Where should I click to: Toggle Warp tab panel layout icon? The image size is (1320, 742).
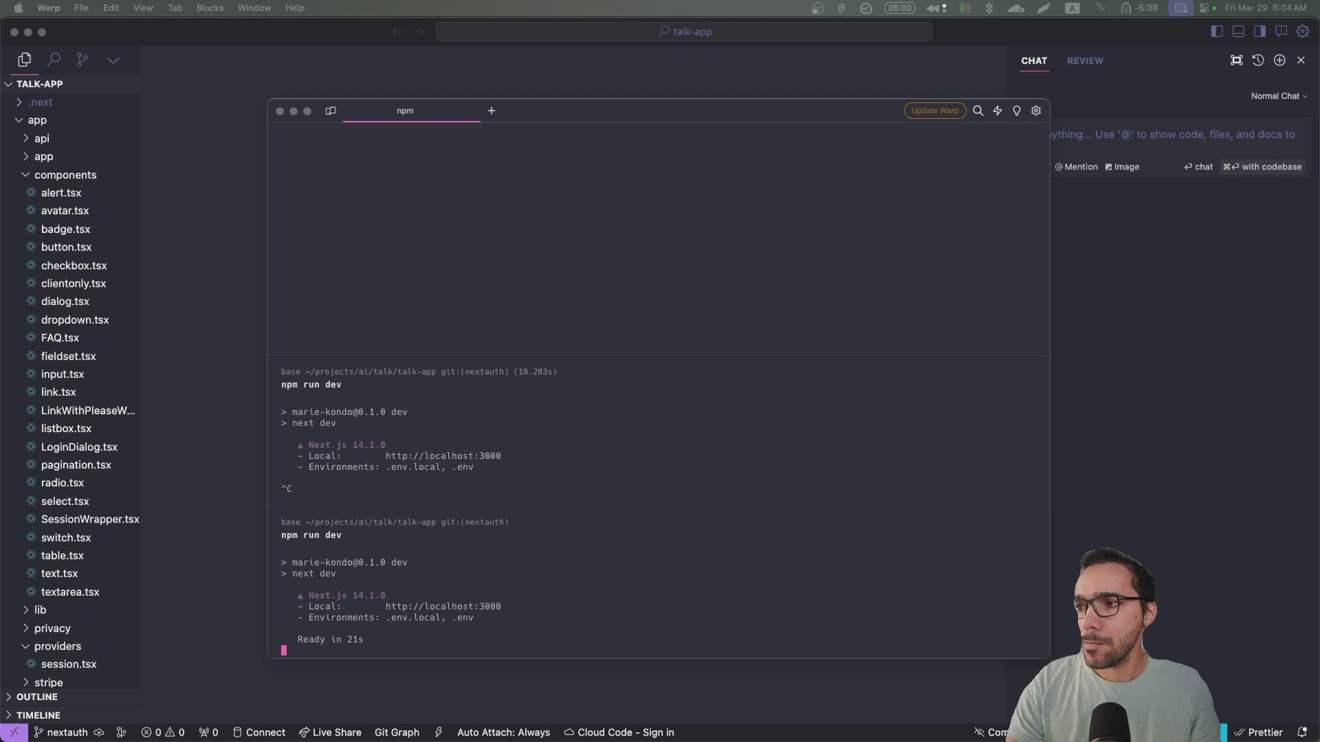(x=331, y=111)
